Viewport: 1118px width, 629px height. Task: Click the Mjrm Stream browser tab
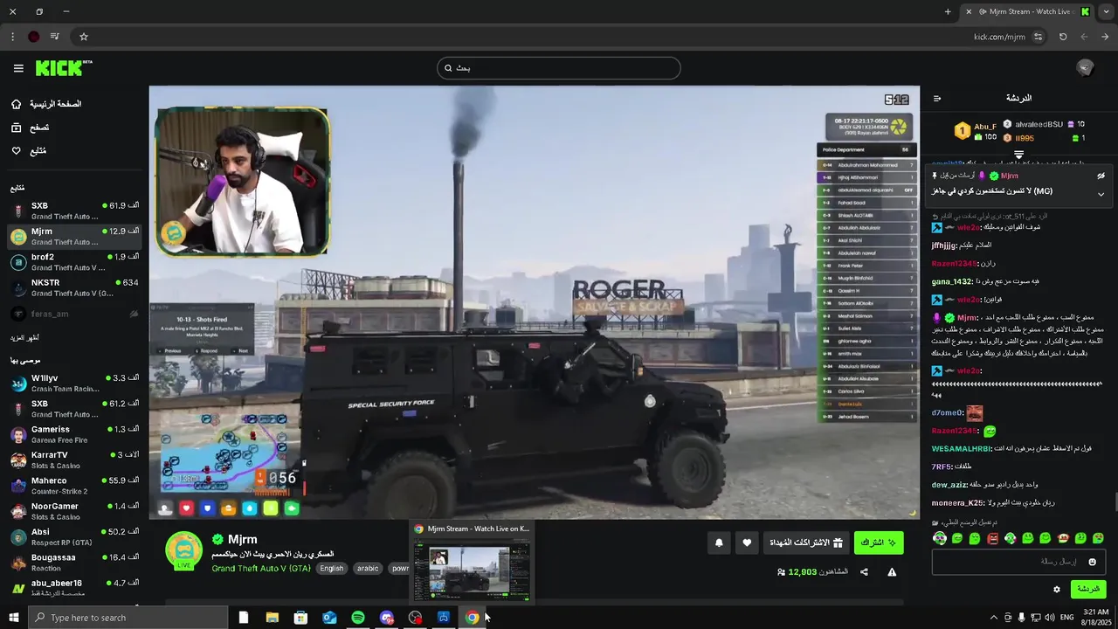click(x=1028, y=11)
